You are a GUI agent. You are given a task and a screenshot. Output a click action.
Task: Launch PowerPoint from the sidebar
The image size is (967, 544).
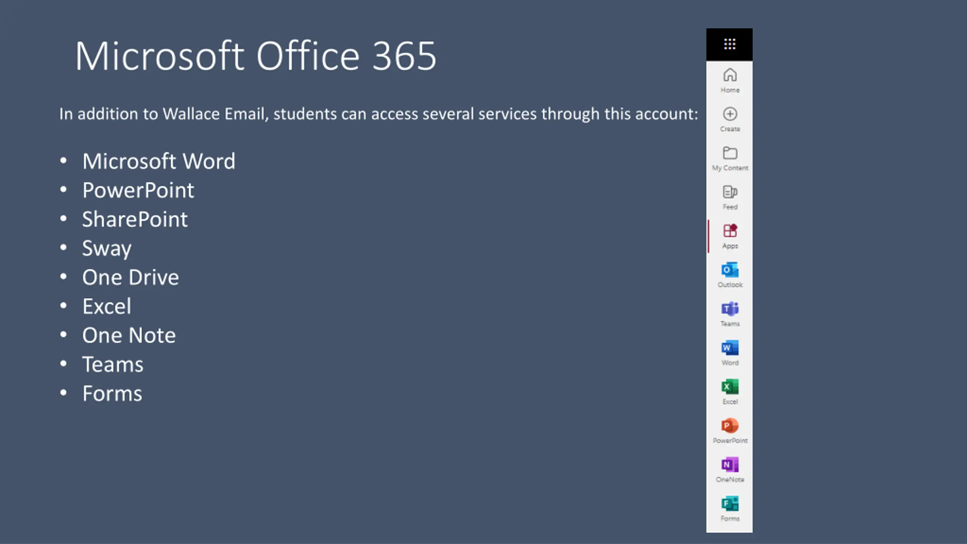point(730,431)
